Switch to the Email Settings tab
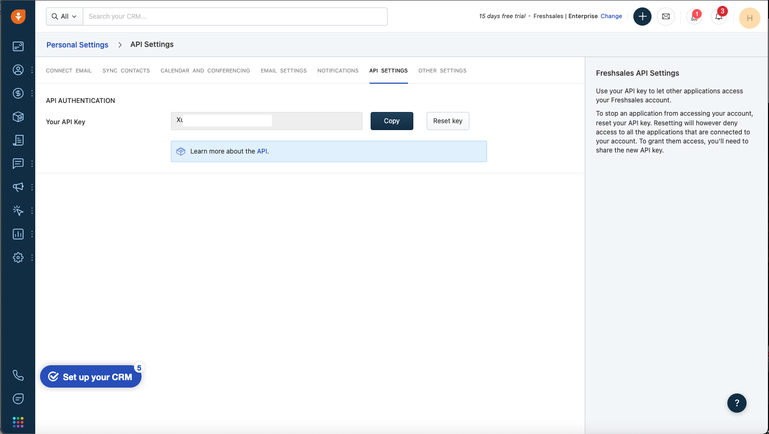Image resolution: width=769 pixels, height=434 pixels. 284,70
